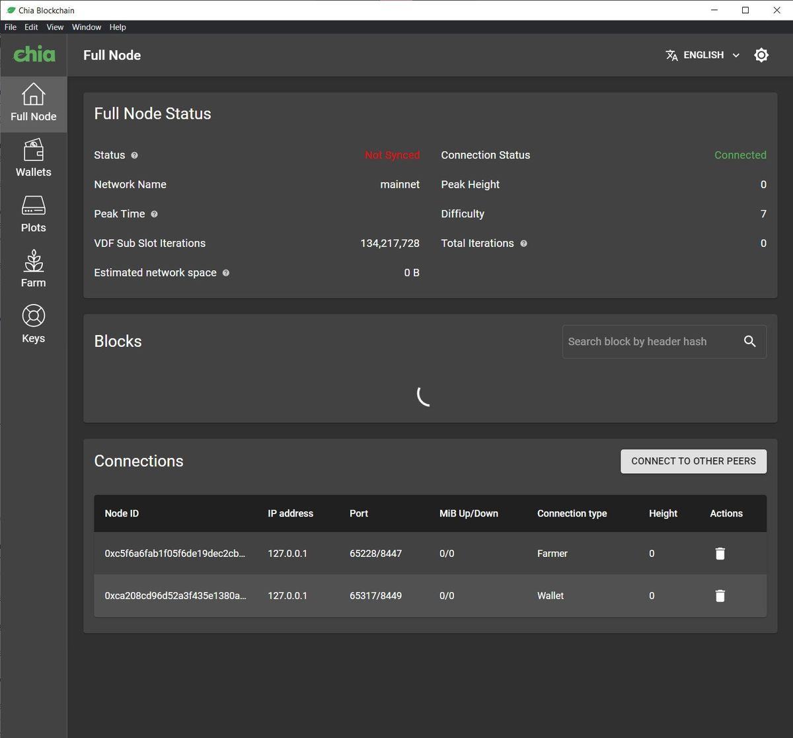Click the search magnifier in Blocks panel
Viewport: 793px width, 738px height.
pyautogui.click(x=750, y=342)
